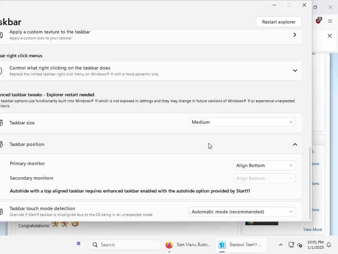Viewport: 338px width, 254px height.
Task: Click the View More link in browser
Action: click(313, 230)
